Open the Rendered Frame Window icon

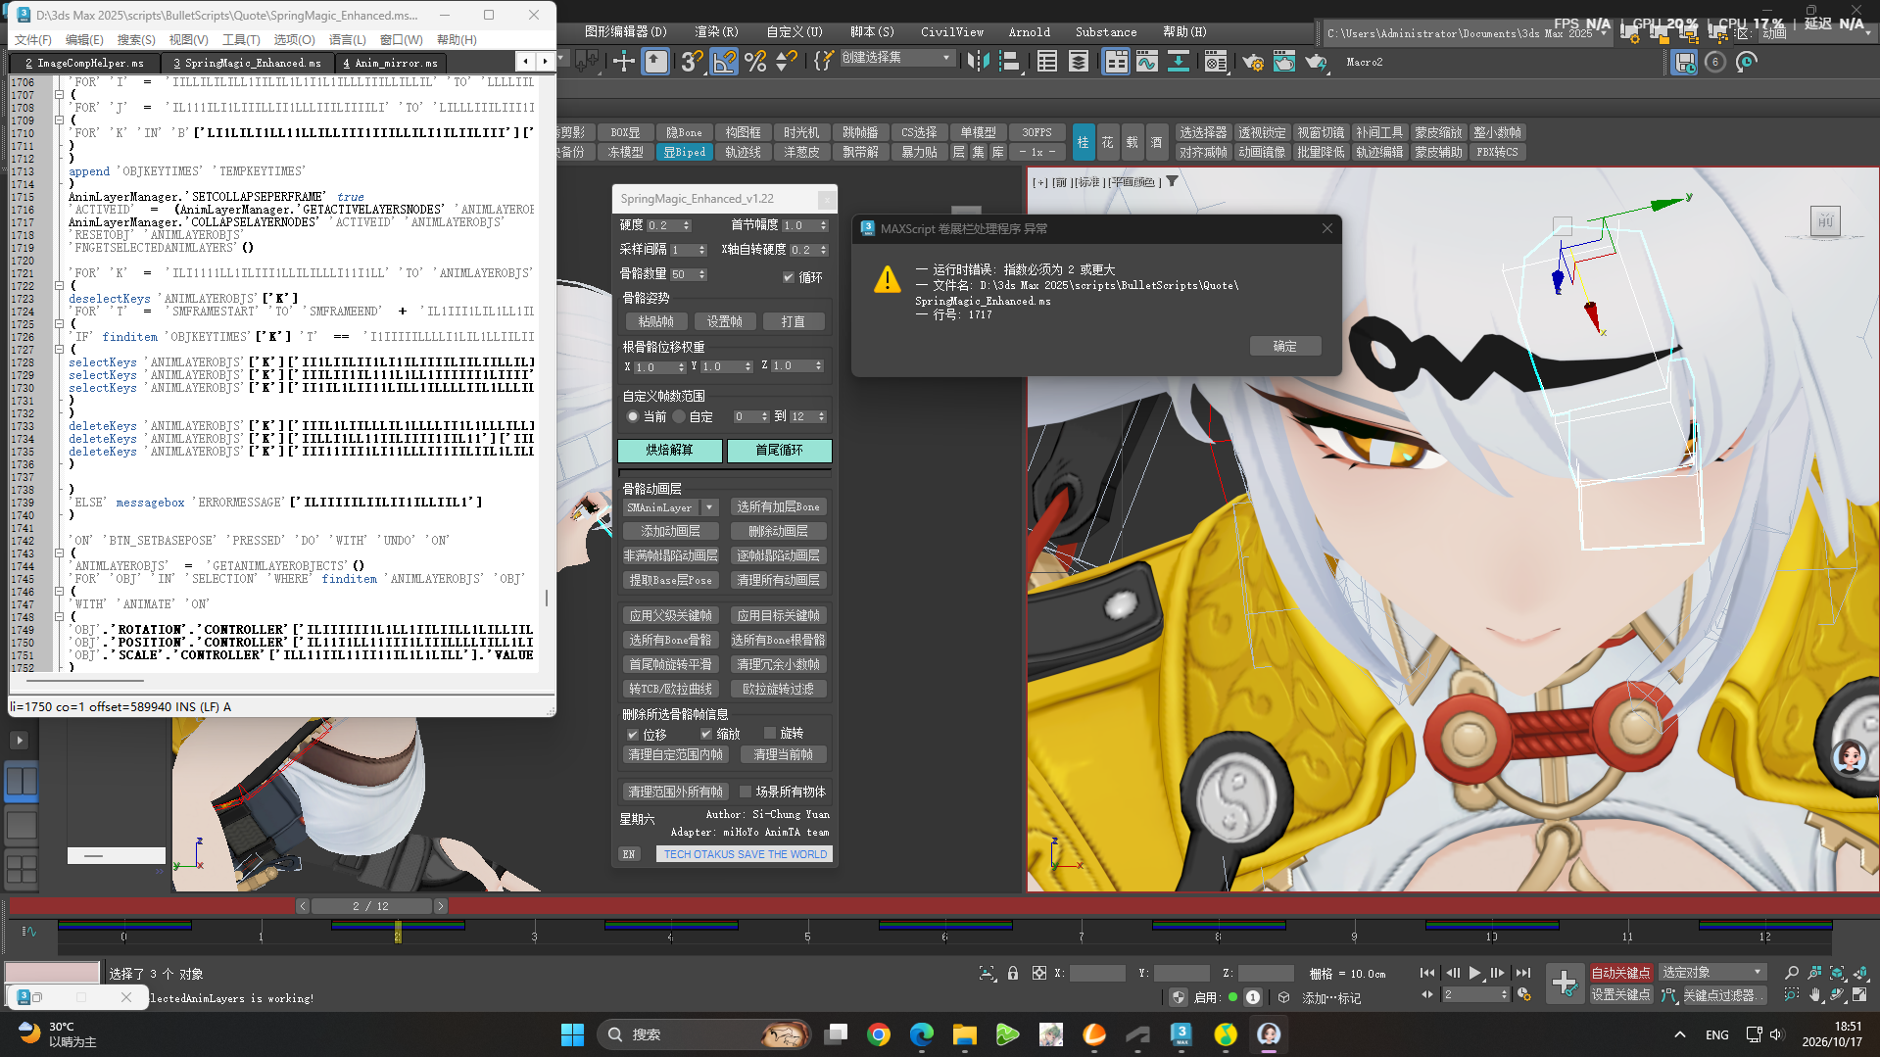coord(1283,62)
